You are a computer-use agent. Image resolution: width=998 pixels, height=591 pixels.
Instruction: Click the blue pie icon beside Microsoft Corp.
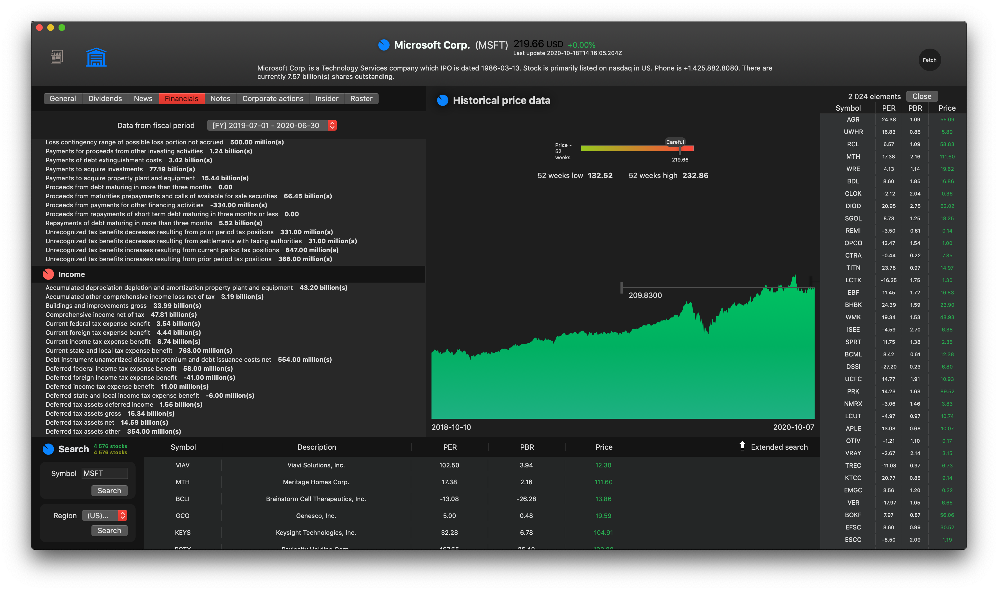click(x=384, y=45)
